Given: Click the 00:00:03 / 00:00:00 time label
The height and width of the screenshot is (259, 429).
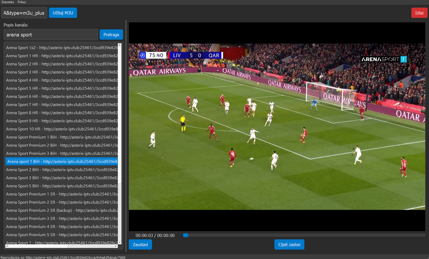Looking at the screenshot, I should coord(155,235).
